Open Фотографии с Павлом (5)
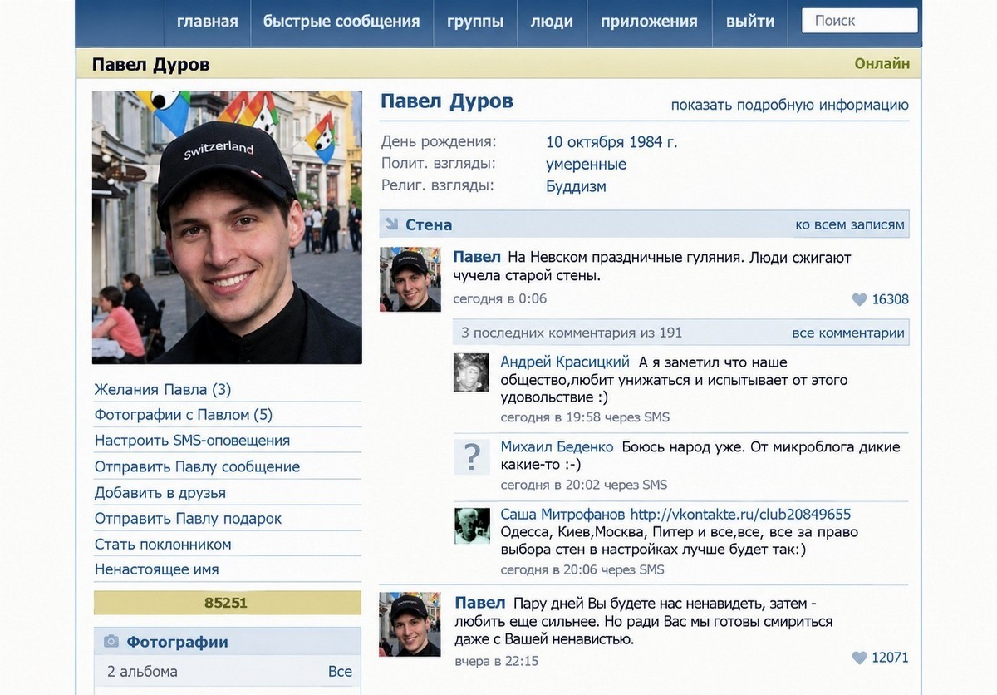This screenshot has width=997, height=695. 184,415
